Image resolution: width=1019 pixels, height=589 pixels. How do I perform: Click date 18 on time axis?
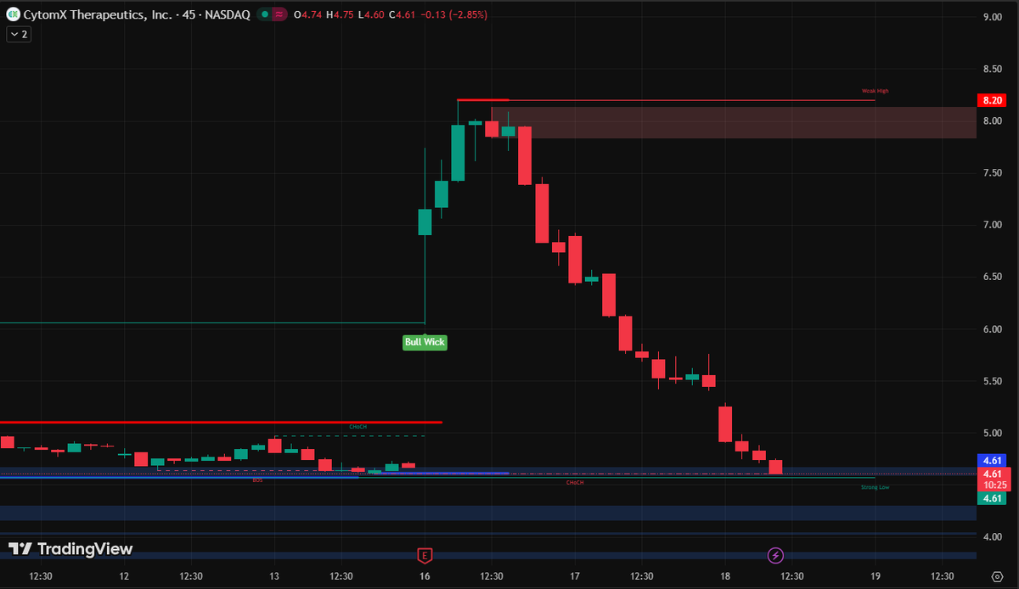725,576
